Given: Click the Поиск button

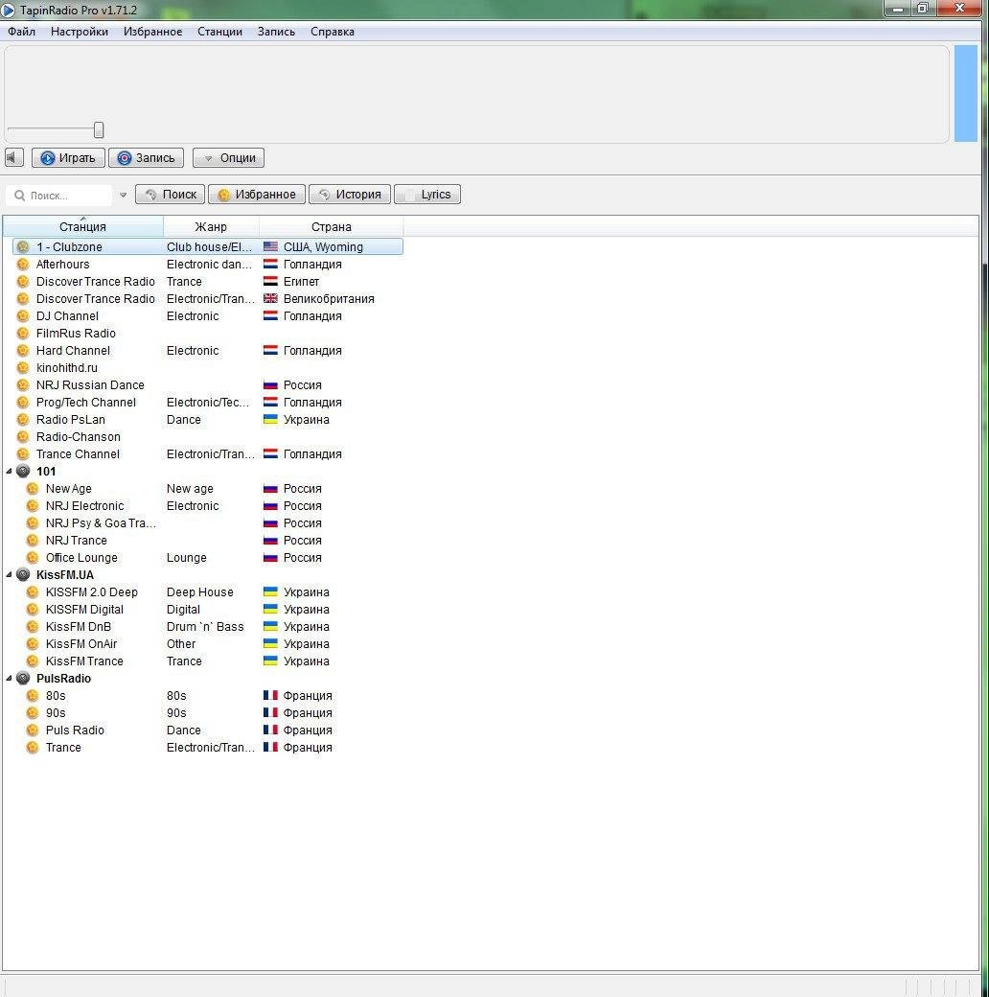Looking at the screenshot, I should click(x=171, y=194).
